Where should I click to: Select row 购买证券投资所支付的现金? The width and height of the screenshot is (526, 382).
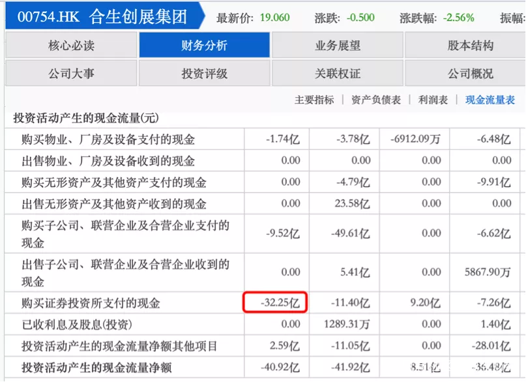(262, 302)
